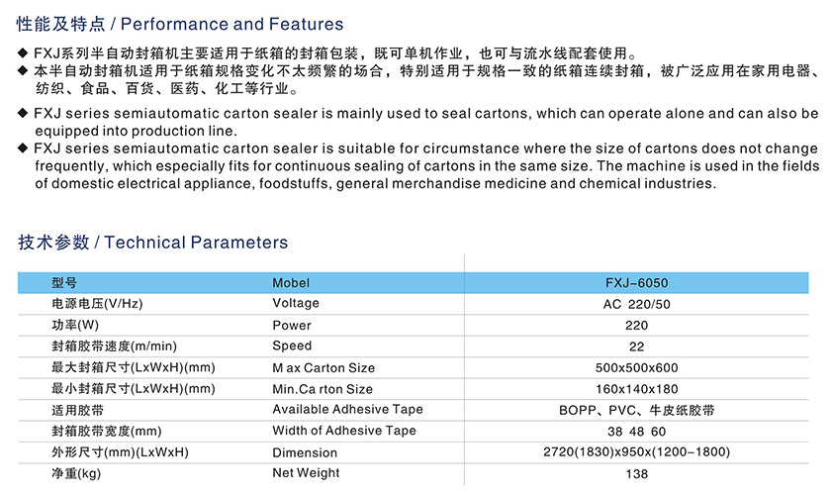Click the diamond bullet before "FXJ series semiautomatic carton sealer is mainly"
Viewport: 831px width, 495px height.
coord(23,114)
